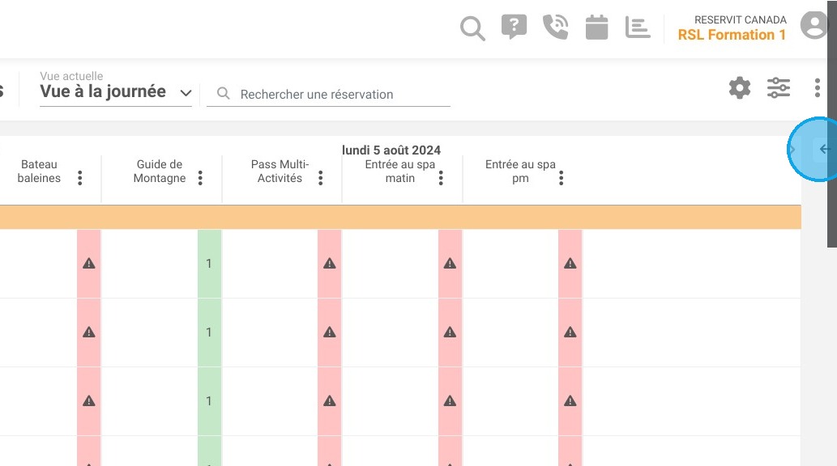Select RSL Formation 1 account link
Screen dimensions: 837x466
click(x=732, y=35)
